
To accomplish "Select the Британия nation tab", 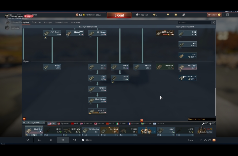I will [x=86, y=124].
